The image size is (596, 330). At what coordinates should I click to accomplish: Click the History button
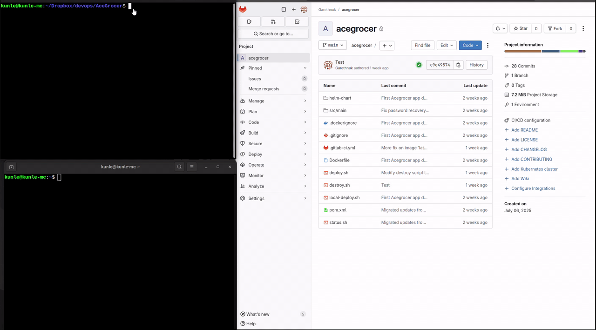476,65
